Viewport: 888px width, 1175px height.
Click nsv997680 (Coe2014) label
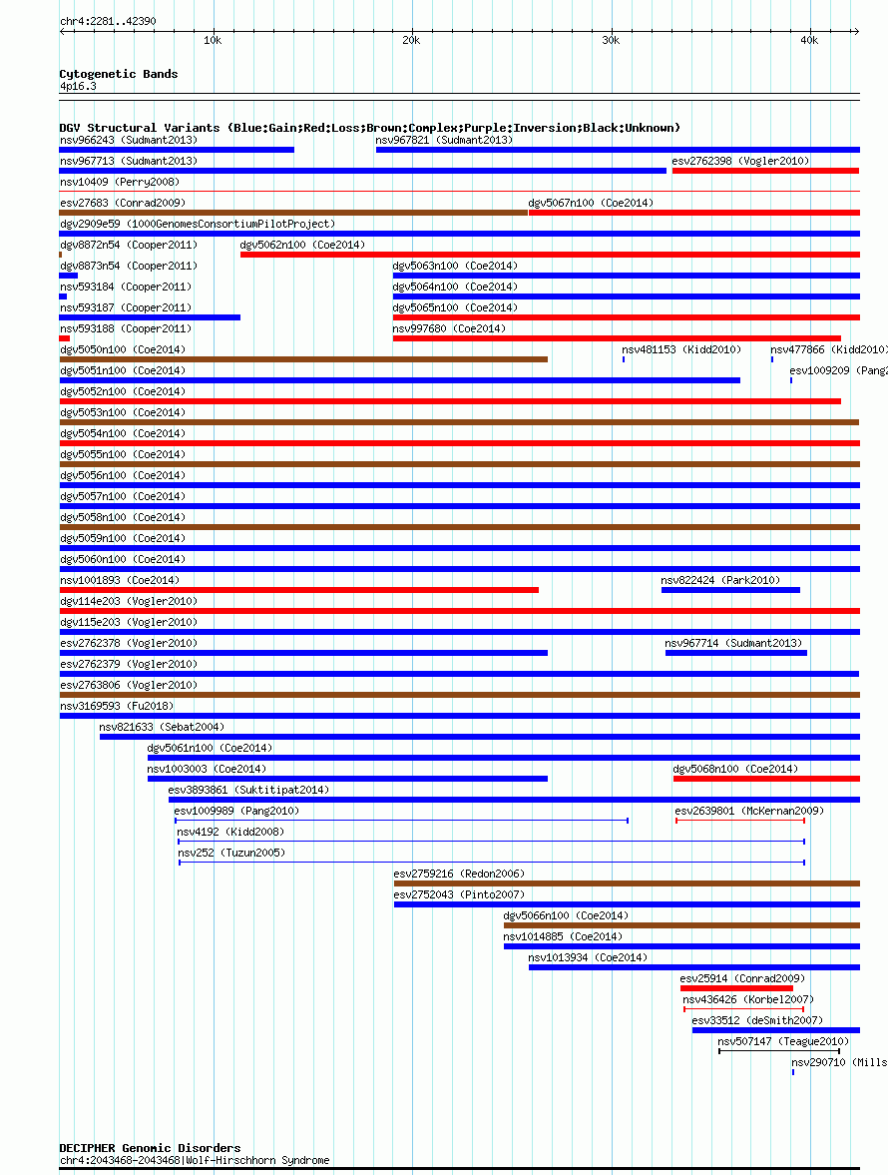(449, 329)
